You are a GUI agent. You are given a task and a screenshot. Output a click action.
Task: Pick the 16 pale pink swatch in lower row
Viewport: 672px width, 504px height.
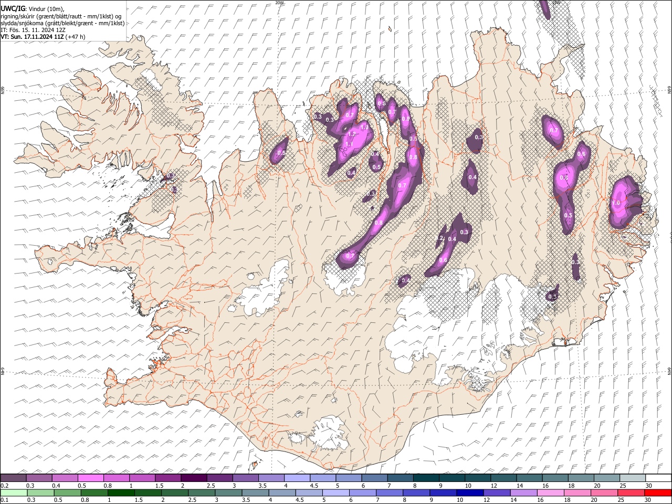click(x=551, y=492)
